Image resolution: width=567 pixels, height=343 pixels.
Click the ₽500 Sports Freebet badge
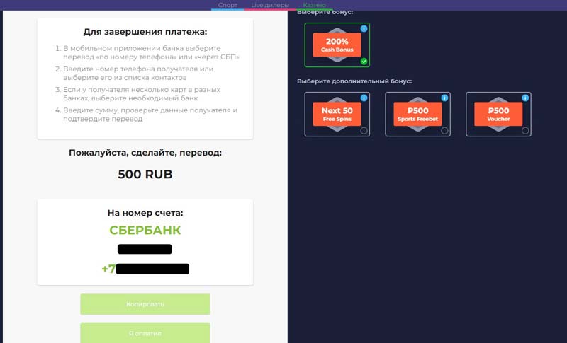coord(417,114)
